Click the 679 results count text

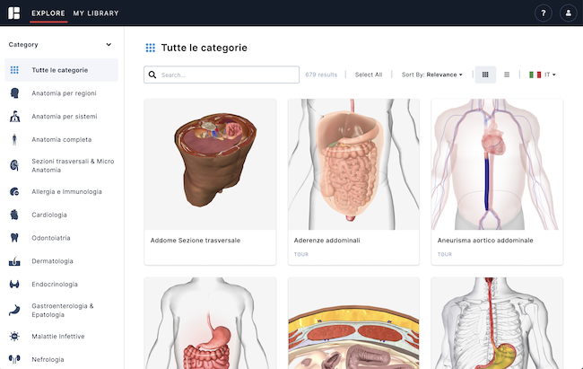click(321, 75)
